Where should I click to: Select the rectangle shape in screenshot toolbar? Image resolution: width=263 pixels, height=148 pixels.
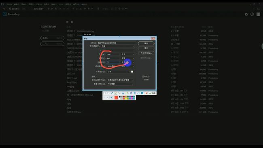[104, 93]
